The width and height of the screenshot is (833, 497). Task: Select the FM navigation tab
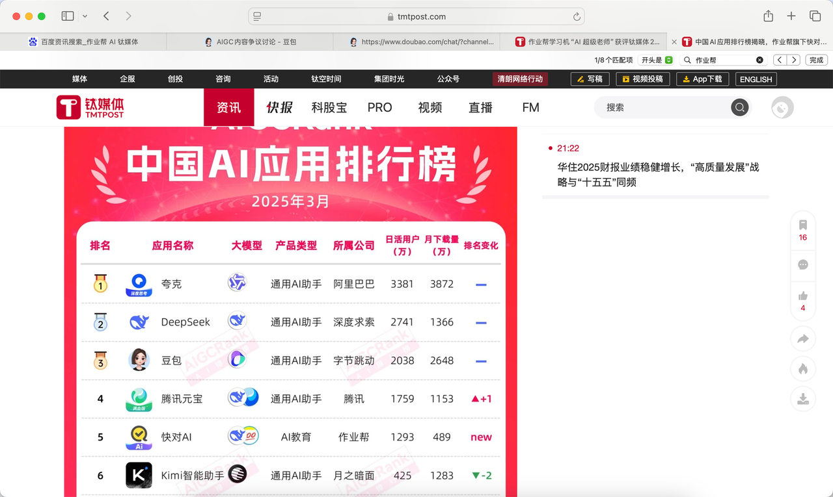530,107
